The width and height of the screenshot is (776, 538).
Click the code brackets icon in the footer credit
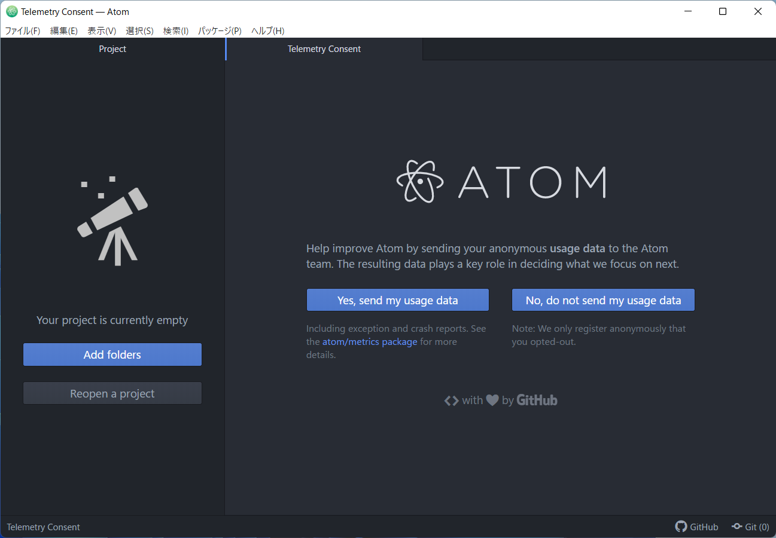pyautogui.click(x=451, y=401)
